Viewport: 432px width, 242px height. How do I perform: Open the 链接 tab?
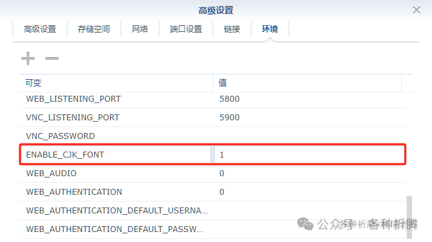coord(232,29)
